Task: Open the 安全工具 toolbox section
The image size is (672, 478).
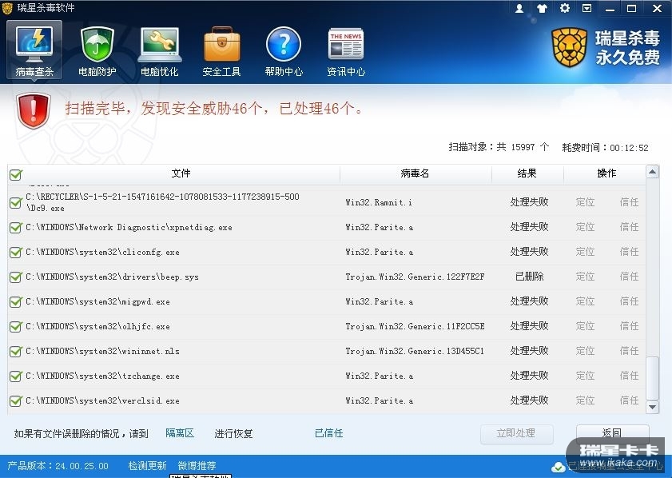Action: (x=221, y=50)
